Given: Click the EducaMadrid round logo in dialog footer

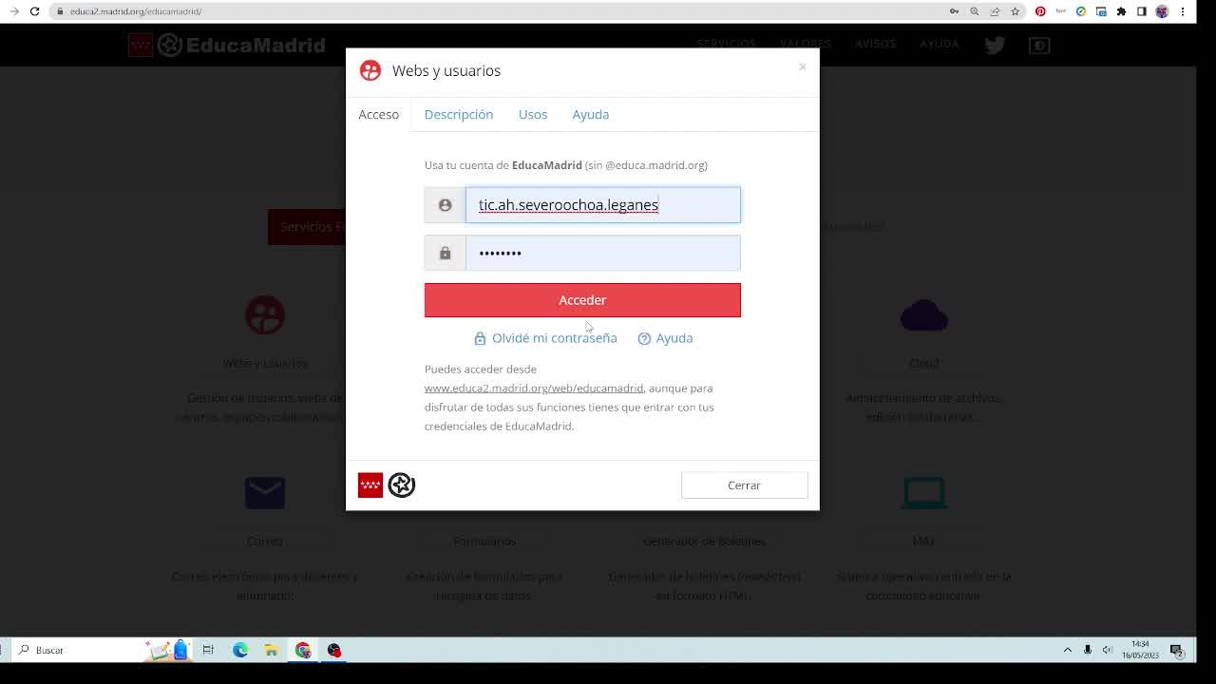Looking at the screenshot, I should tap(402, 485).
